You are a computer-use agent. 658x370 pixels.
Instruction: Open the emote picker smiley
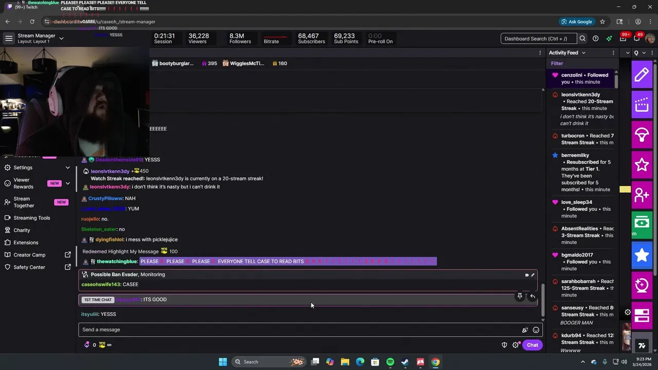click(x=536, y=330)
